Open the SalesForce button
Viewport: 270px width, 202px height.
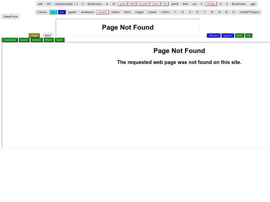[10, 16]
